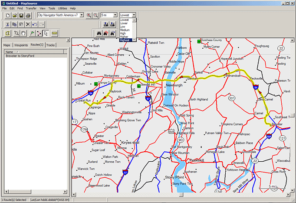Click the Newburgh city label on the map
This screenshot has height=203, width=296.
tap(174, 85)
